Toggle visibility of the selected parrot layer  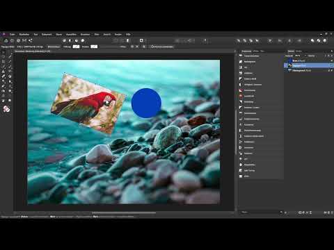(x=332, y=66)
